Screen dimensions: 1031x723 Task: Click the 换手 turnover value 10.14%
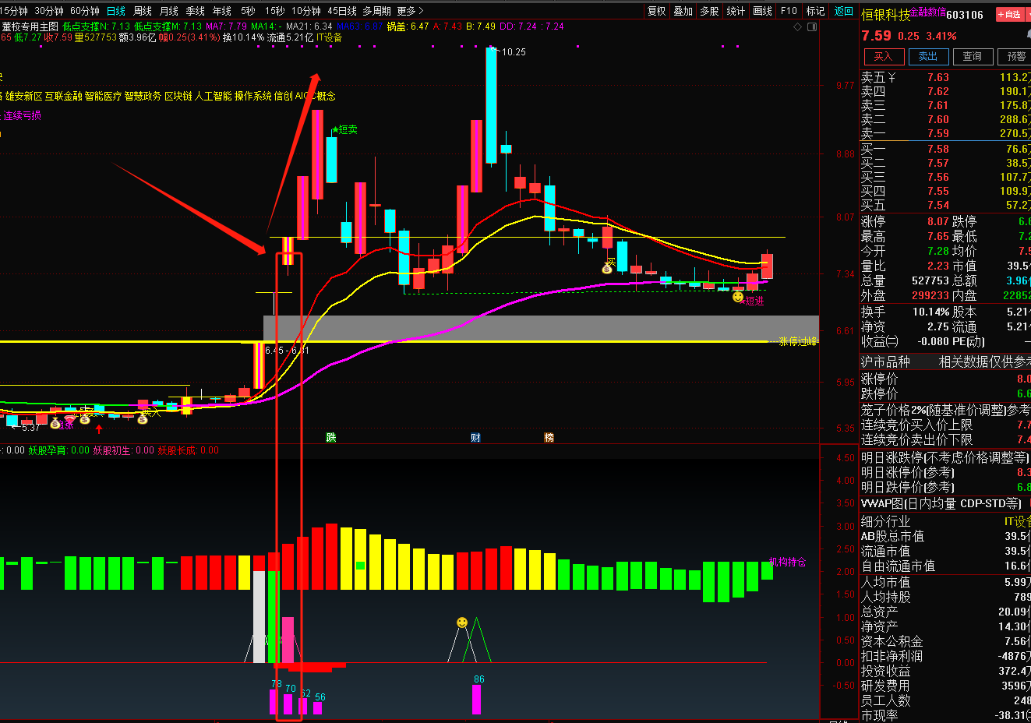click(x=931, y=312)
